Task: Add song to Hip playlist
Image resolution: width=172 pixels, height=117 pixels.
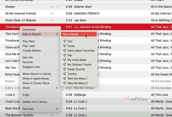Action: (79, 55)
